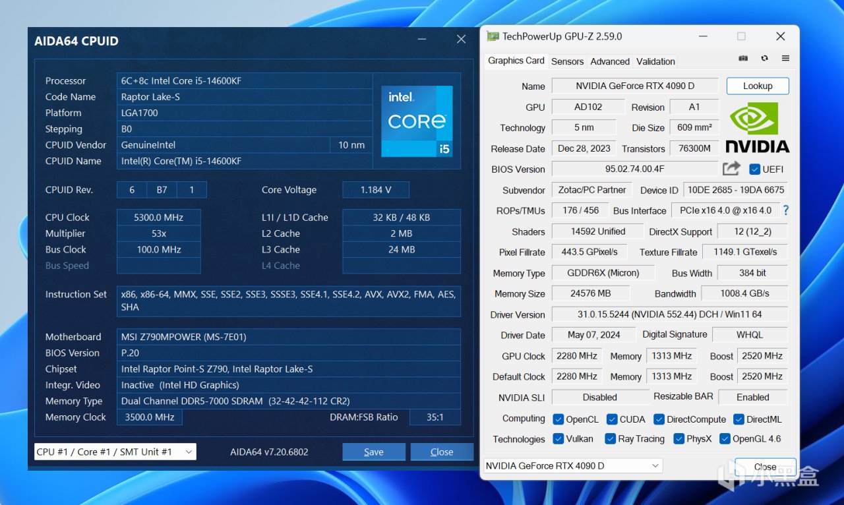Image resolution: width=844 pixels, height=505 pixels.
Task: Click the Core Voltage 1.184 V value
Action: pyautogui.click(x=376, y=190)
